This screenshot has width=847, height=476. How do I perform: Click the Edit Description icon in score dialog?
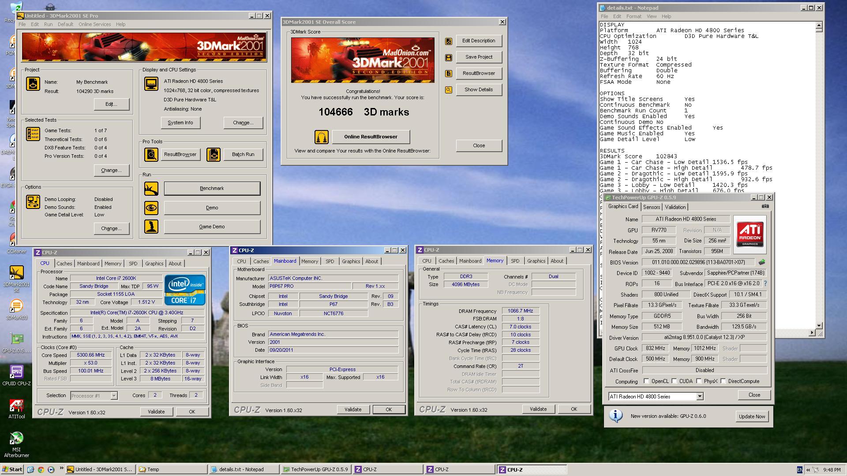click(x=449, y=41)
